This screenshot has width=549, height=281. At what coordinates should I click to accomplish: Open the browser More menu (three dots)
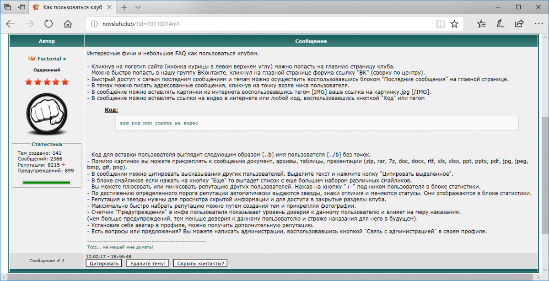[x=538, y=24]
